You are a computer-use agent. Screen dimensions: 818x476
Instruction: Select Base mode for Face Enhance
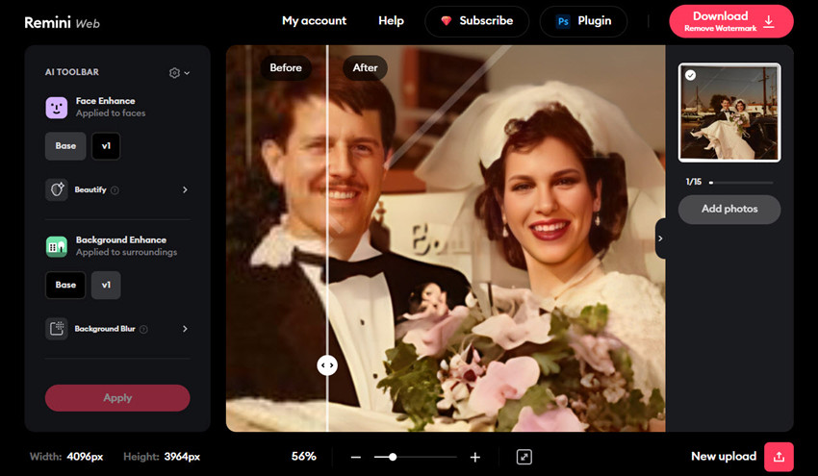point(65,146)
